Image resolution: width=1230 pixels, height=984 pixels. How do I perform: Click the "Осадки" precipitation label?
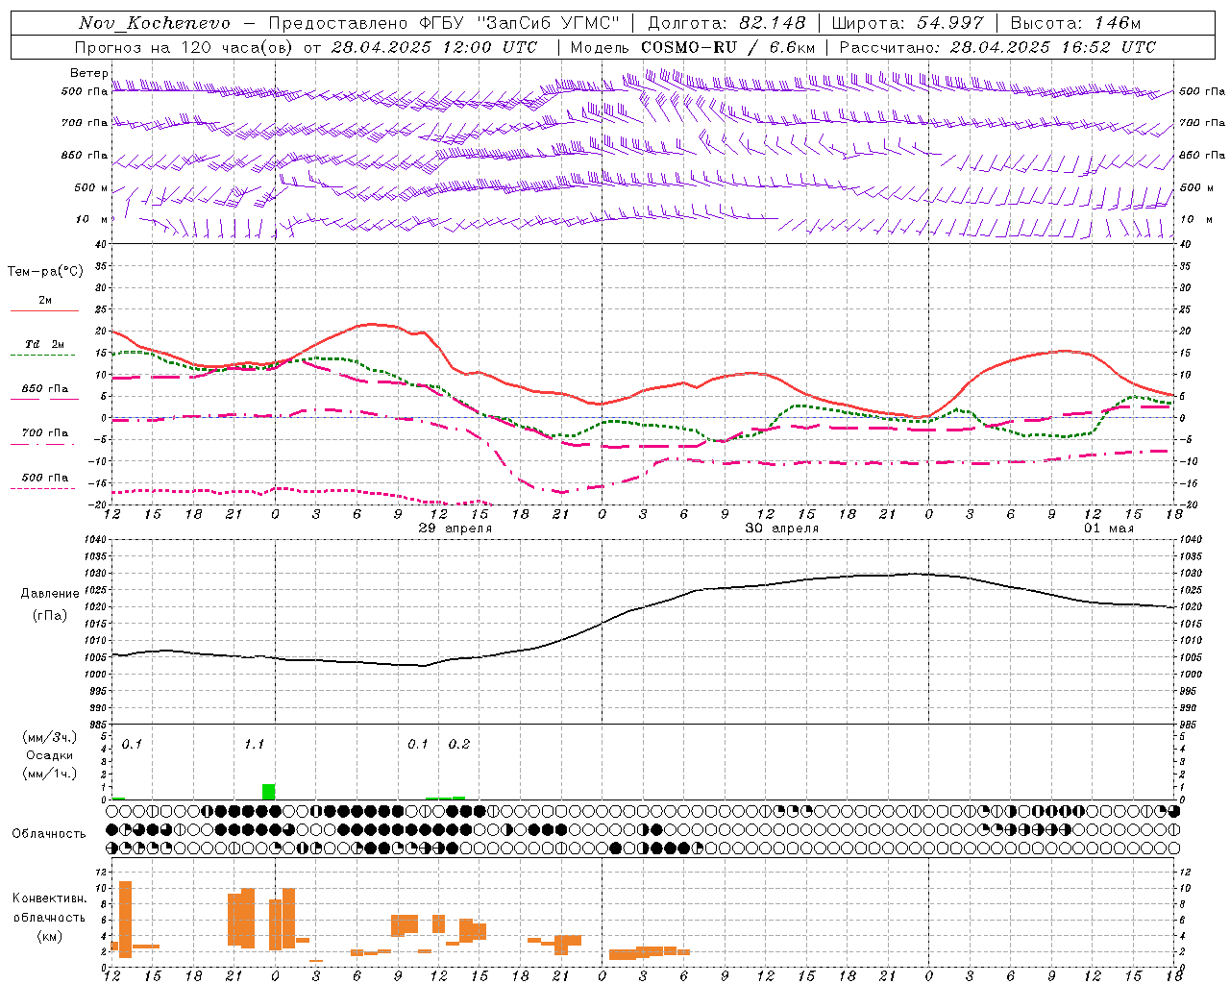click(x=49, y=755)
